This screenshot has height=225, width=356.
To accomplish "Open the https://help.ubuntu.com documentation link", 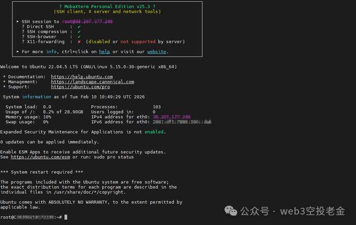I will click(x=82, y=77).
